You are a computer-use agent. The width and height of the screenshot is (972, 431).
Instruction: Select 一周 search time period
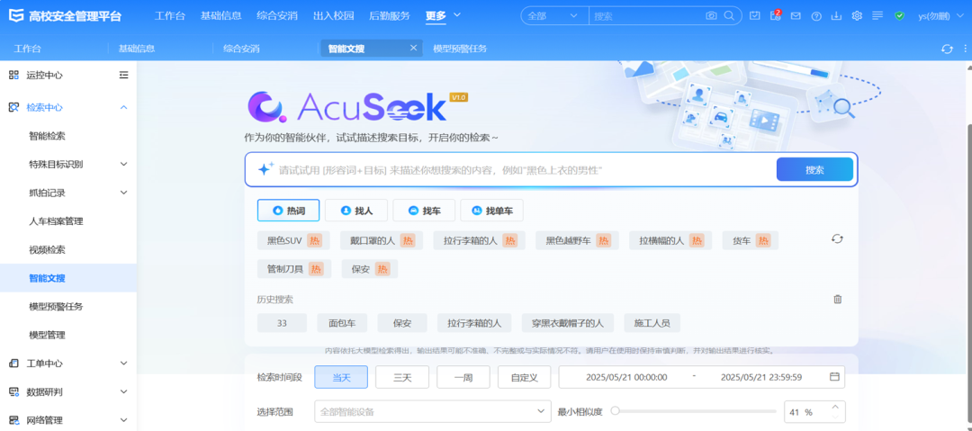(x=463, y=377)
